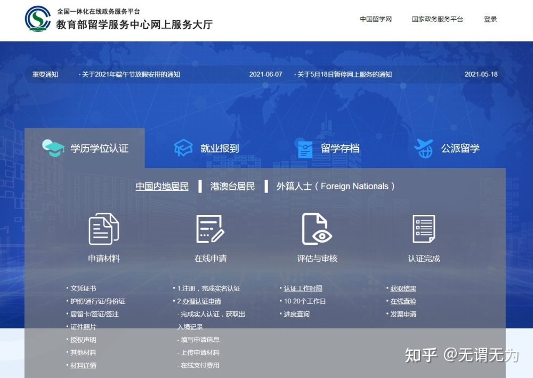The height and width of the screenshot is (378, 533).
Task: Choose the 港澳台居民 resident option
Action: point(232,186)
